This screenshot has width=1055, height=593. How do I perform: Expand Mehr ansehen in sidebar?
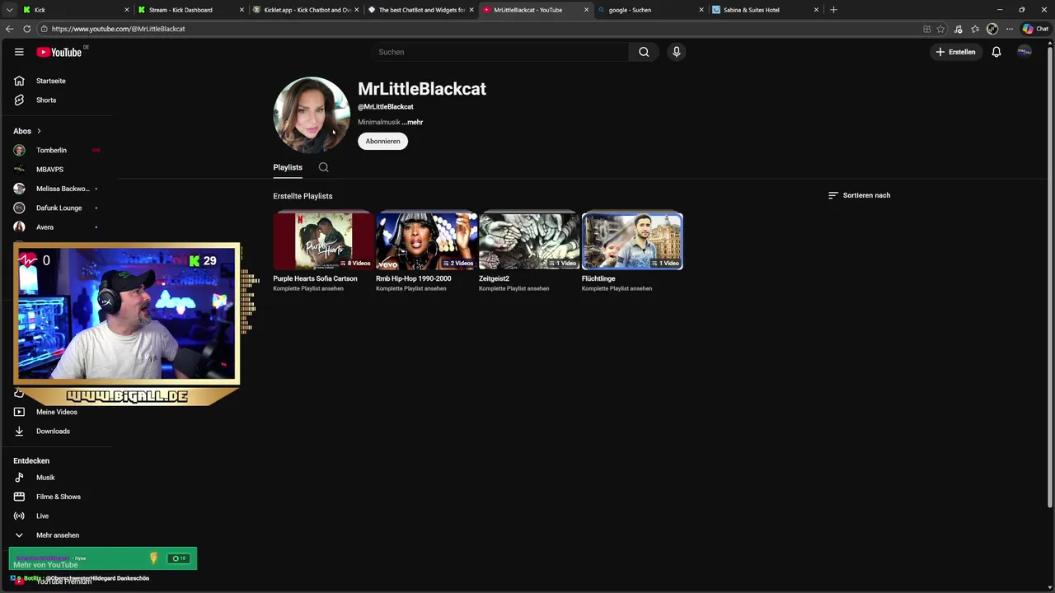tap(57, 535)
